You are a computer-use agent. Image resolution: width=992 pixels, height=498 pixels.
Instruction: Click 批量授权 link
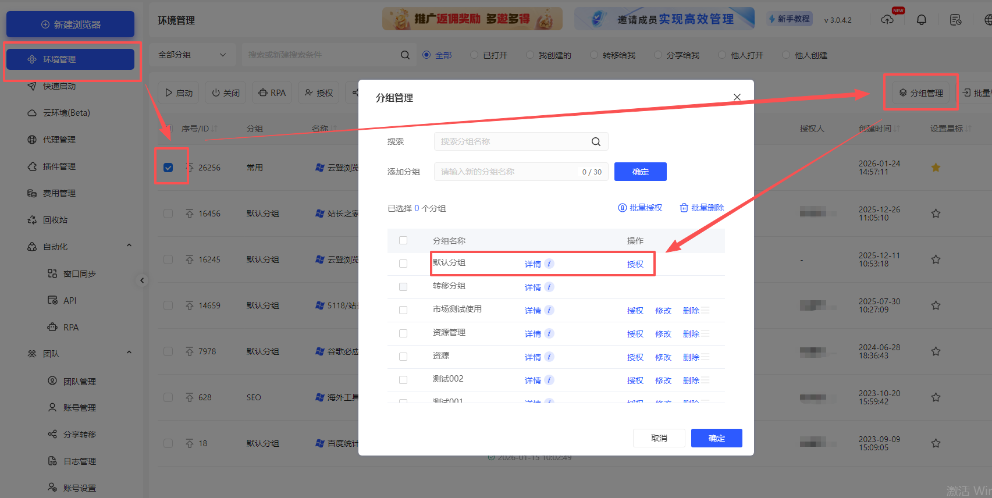coord(640,208)
